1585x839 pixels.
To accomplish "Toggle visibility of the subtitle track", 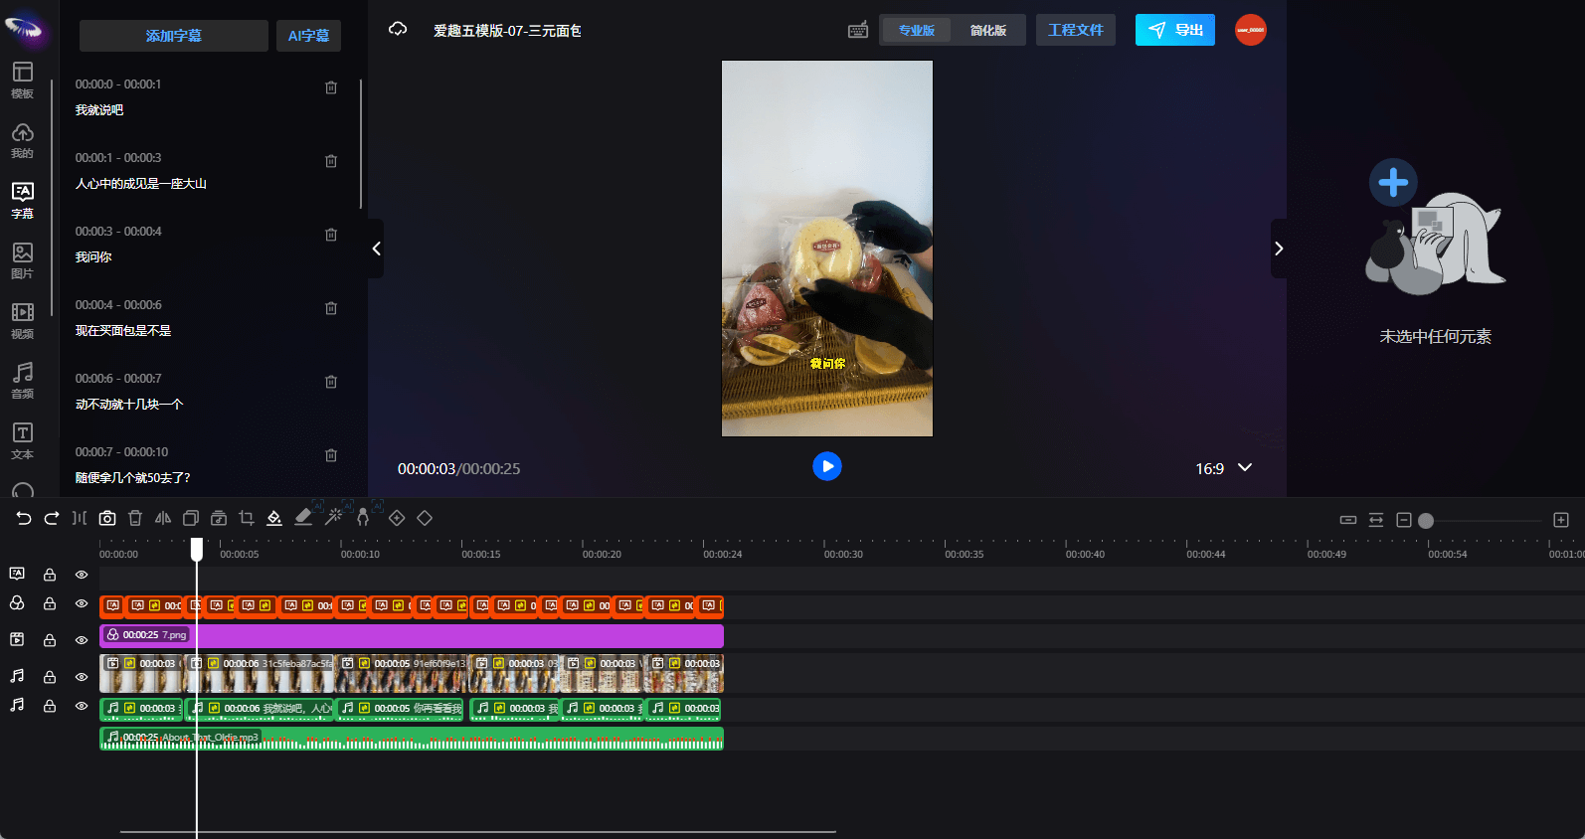I will click(x=82, y=575).
